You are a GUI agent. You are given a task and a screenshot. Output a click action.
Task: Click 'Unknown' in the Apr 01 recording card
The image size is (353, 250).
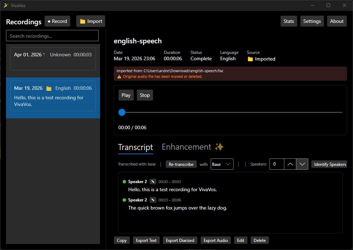(60, 55)
